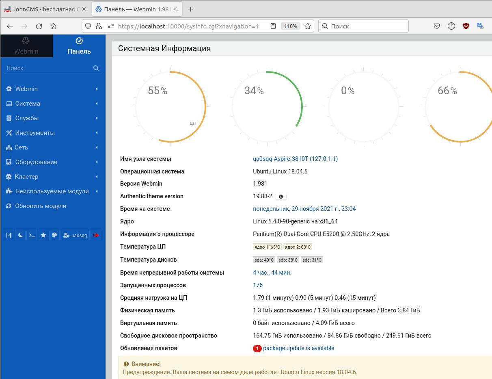Open the command shell terminal icon
Image resolution: width=492 pixels, height=379 pixels.
coord(32,235)
